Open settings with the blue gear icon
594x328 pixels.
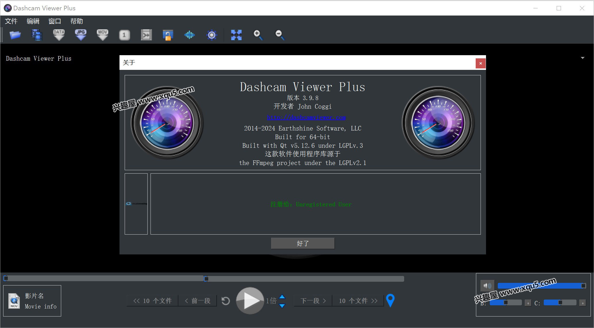pyautogui.click(x=212, y=35)
